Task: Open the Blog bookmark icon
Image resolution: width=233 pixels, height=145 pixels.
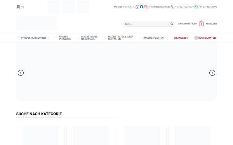Action: coord(18,7)
